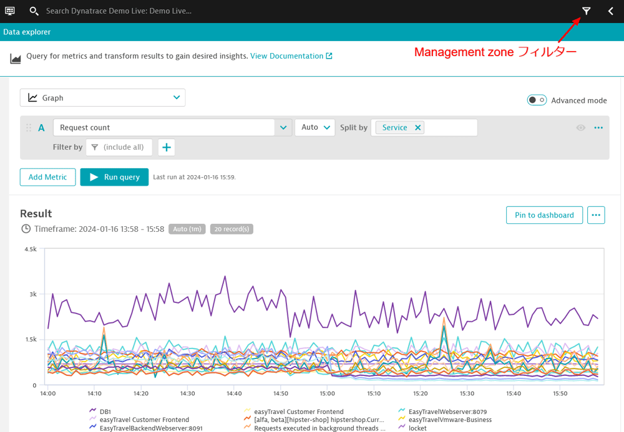Click the Split by label
This screenshot has width=624, height=432.
click(x=354, y=128)
